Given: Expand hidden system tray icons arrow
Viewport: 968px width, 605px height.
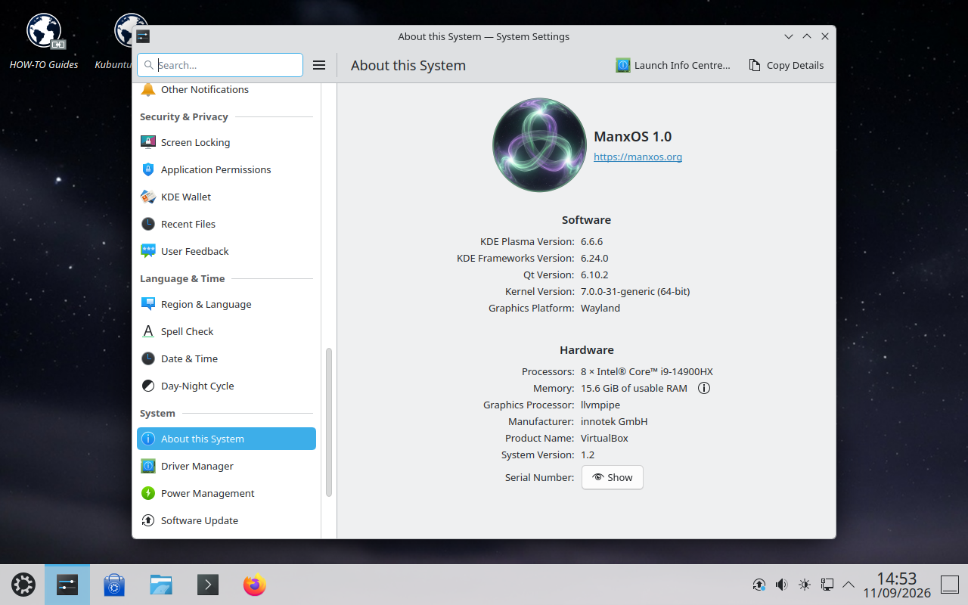Looking at the screenshot, I should [849, 585].
